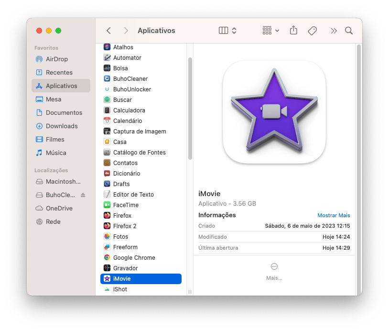The image size is (389, 331).
Task: Select the Calculadora app icon
Action: (107, 110)
